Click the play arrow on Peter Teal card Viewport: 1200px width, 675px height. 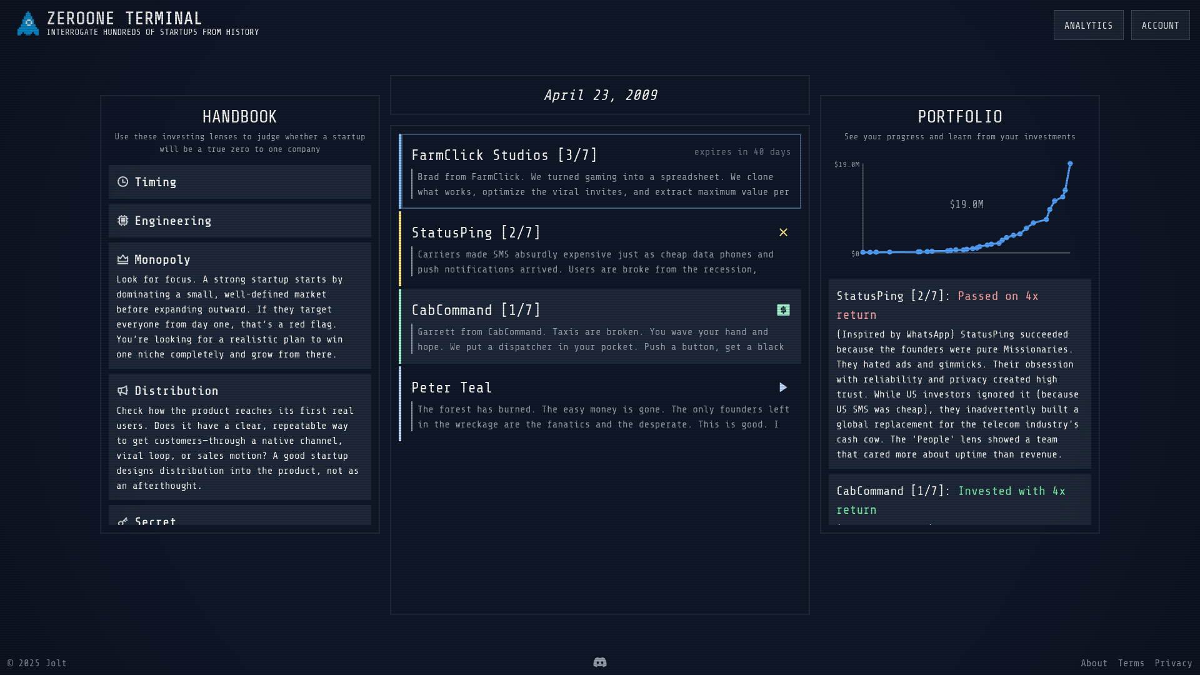(x=783, y=387)
